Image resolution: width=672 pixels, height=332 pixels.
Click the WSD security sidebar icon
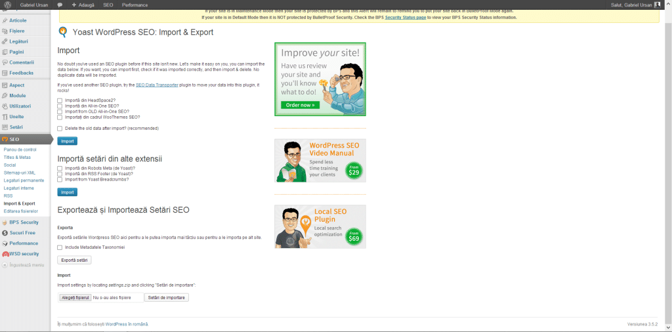pyautogui.click(x=5, y=254)
